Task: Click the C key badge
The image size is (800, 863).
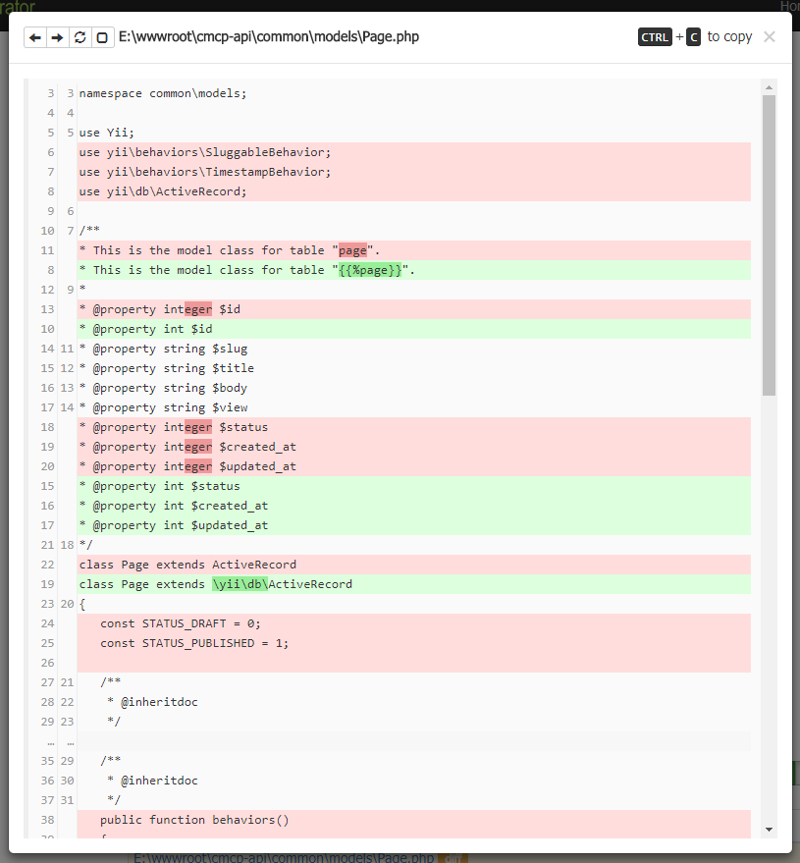Action: pyautogui.click(x=693, y=37)
